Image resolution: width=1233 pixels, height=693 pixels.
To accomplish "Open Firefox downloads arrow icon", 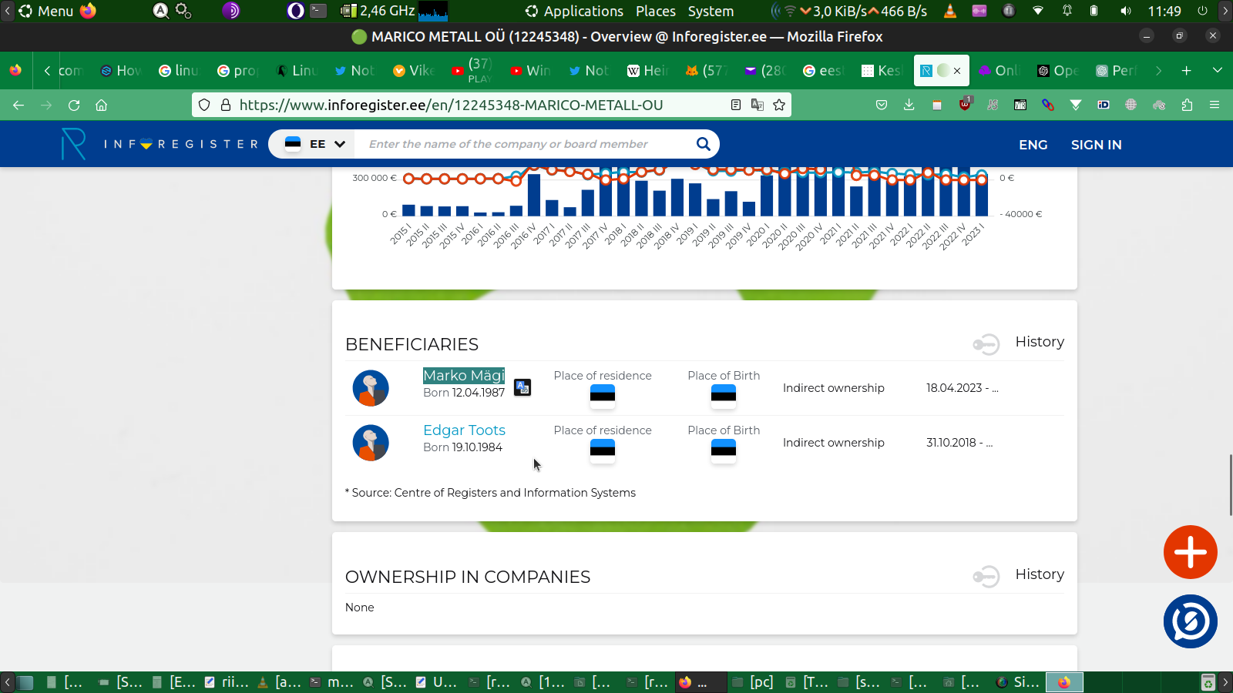I will tap(909, 105).
